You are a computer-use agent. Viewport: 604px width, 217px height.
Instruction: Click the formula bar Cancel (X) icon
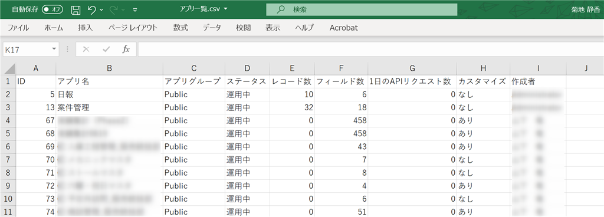tap(86, 50)
